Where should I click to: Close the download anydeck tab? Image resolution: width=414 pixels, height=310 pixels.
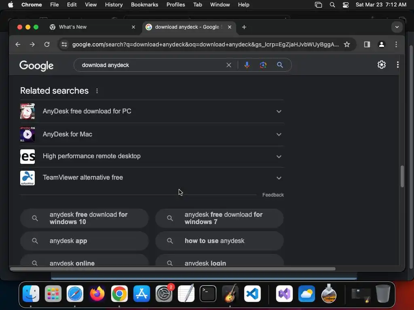[230, 27]
